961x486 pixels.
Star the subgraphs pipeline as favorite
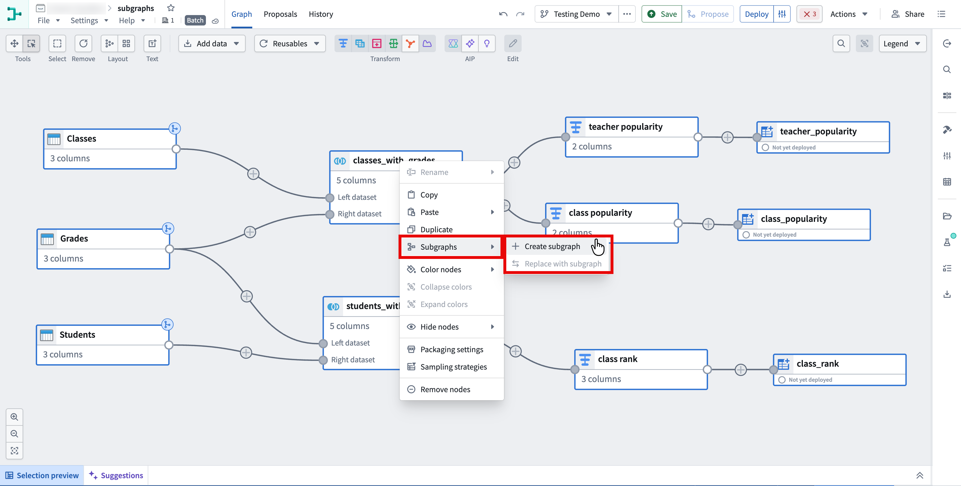pos(171,8)
